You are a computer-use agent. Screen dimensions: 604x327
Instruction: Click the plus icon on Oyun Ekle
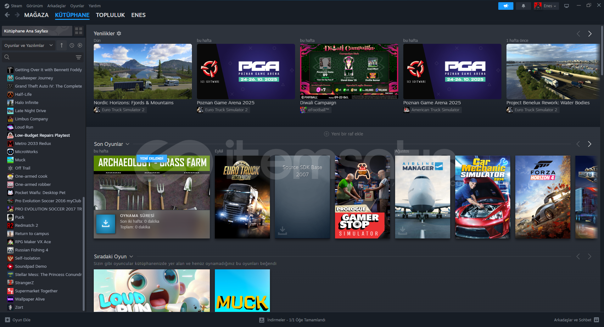coord(8,320)
